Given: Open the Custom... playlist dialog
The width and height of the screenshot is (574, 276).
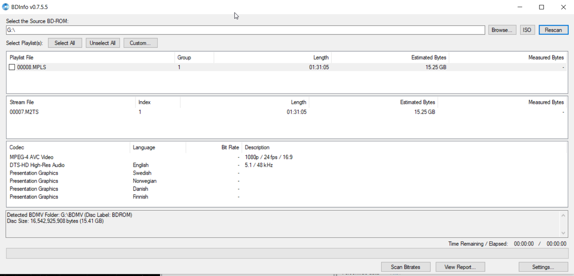Looking at the screenshot, I should (x=140, y=43).
